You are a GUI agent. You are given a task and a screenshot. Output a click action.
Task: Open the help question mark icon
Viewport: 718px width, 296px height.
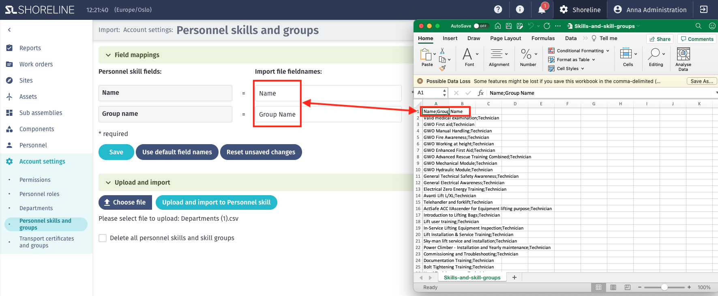(498, 9)
